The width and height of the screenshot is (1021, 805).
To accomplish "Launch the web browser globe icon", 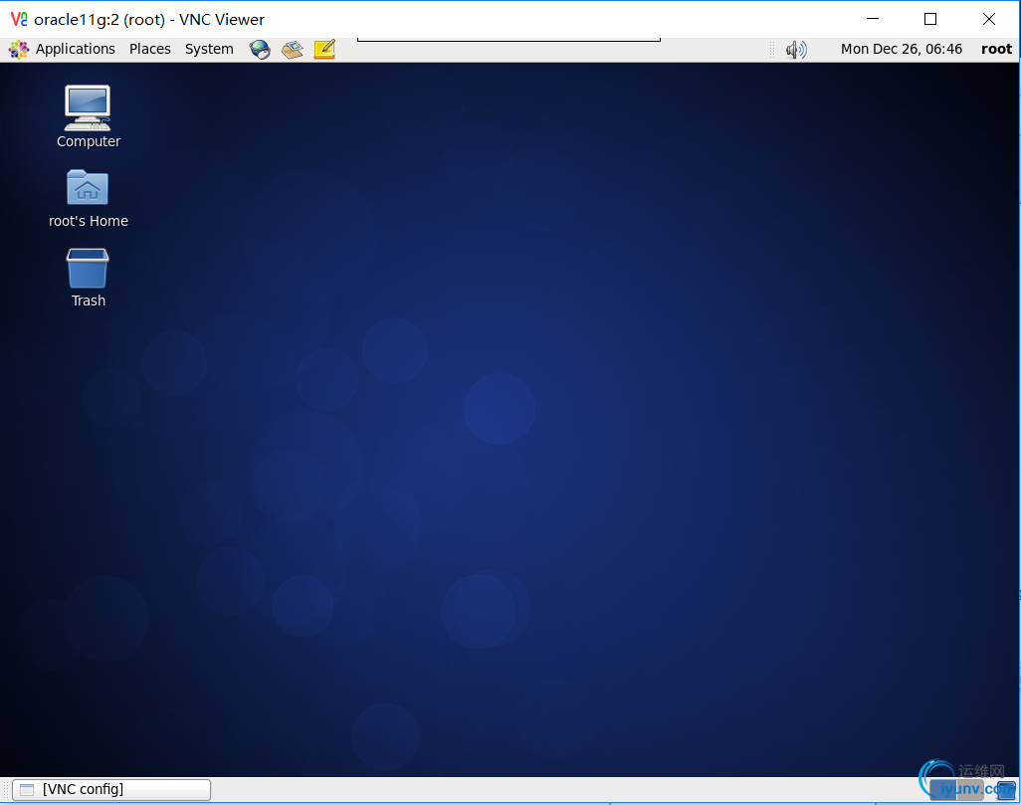I will coord(260,50).
